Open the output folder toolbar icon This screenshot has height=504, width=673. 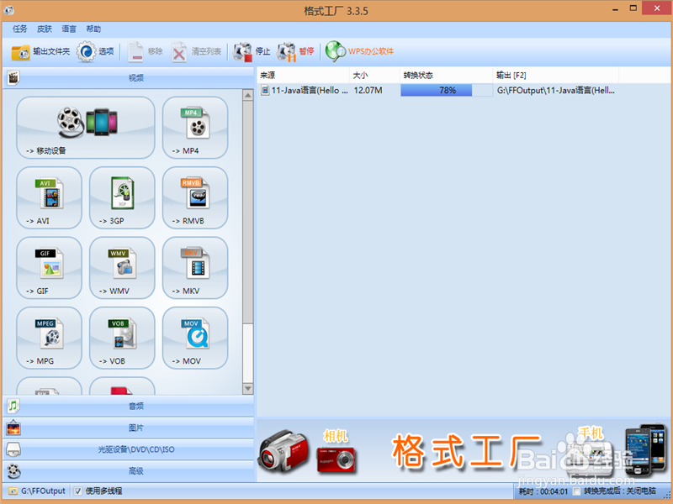click(x=20, y=52)
